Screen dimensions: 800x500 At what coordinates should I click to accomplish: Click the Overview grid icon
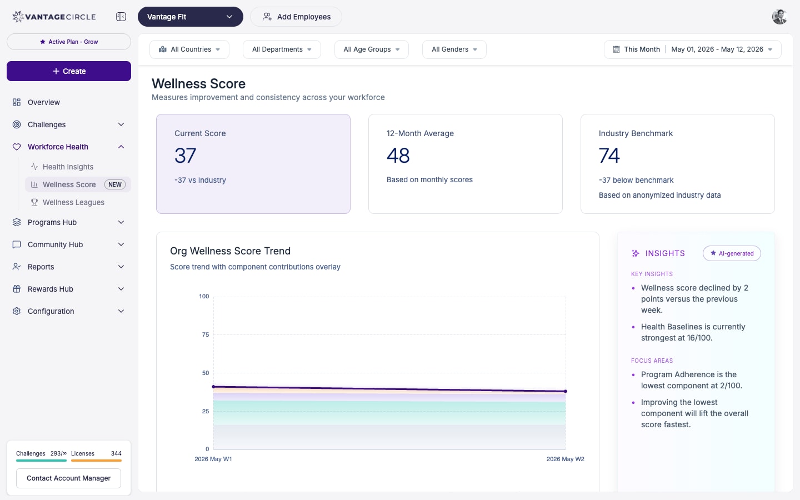point(17,102)
